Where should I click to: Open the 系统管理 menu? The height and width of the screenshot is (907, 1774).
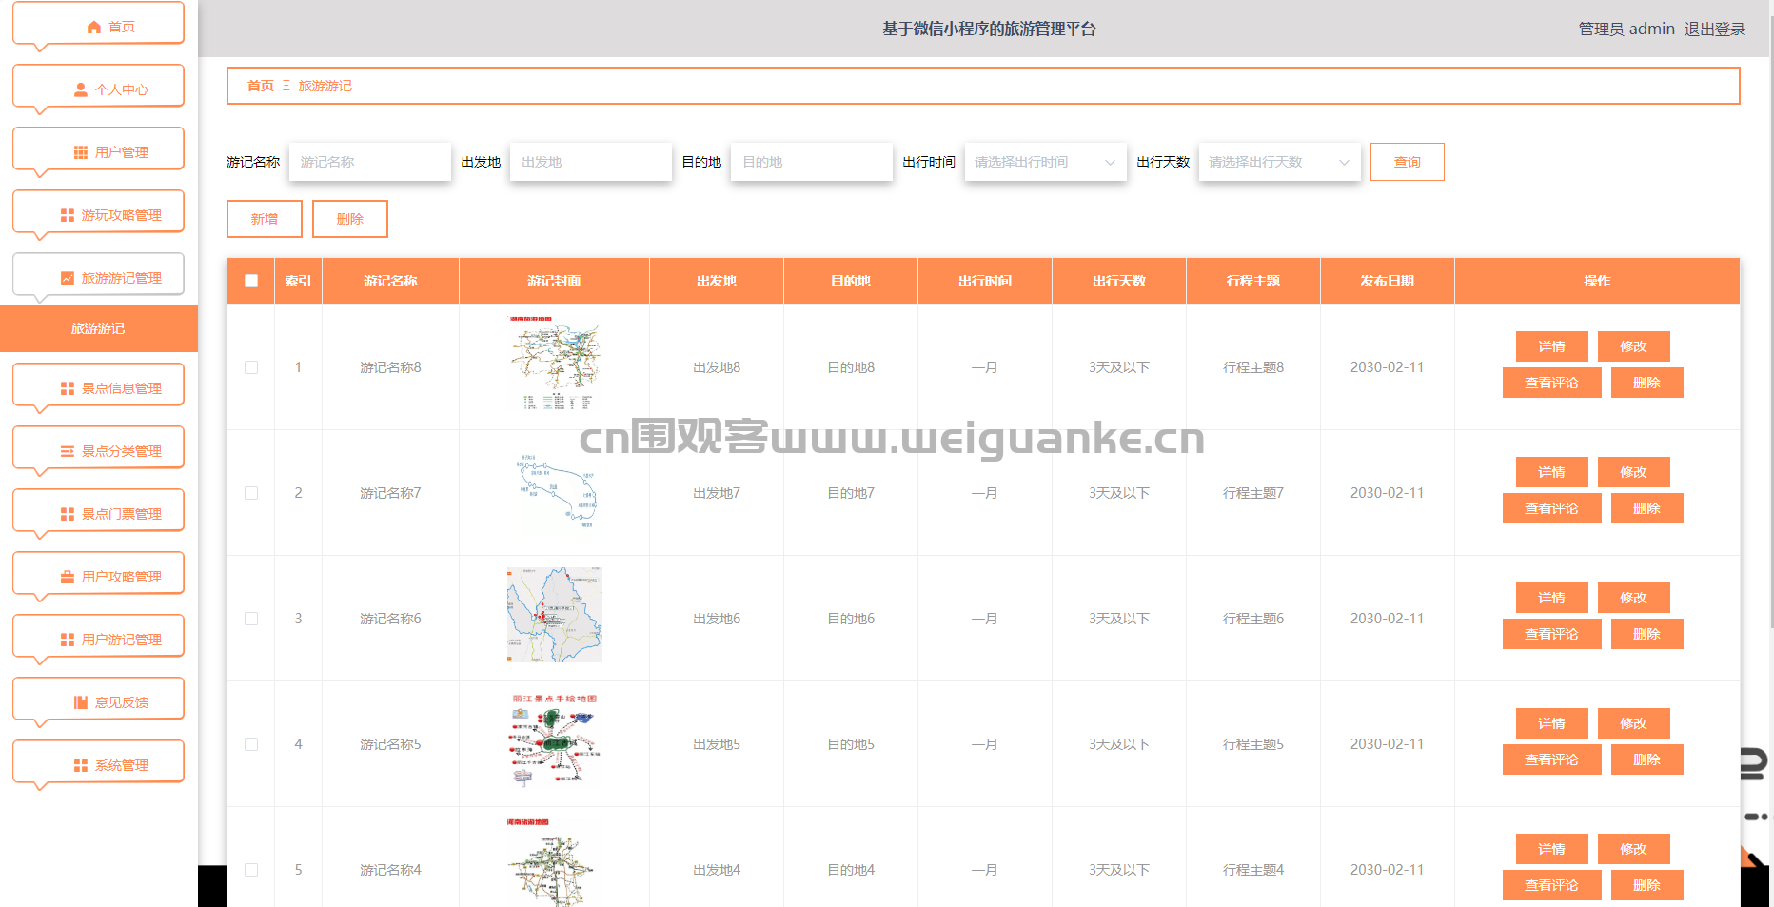(99, 765)
